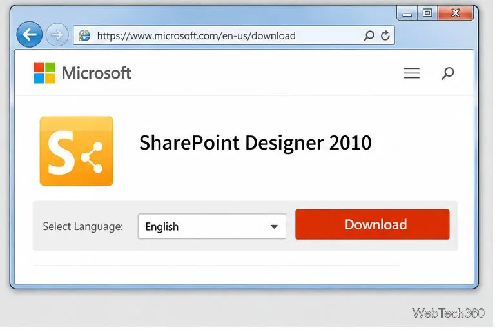Open the Microsoft hamburger menu
The image size is (495, 330).
[x=412, y=73]
